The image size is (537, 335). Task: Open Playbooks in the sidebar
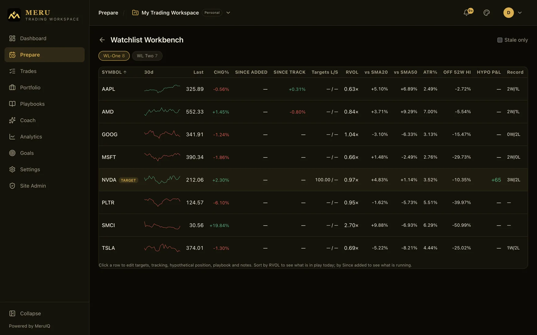click(45, 104)
